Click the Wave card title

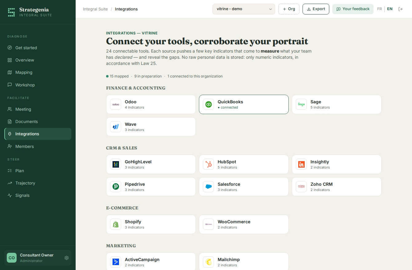coord(130,124)
